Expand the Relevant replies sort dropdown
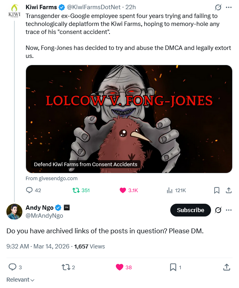 [20, 280]
